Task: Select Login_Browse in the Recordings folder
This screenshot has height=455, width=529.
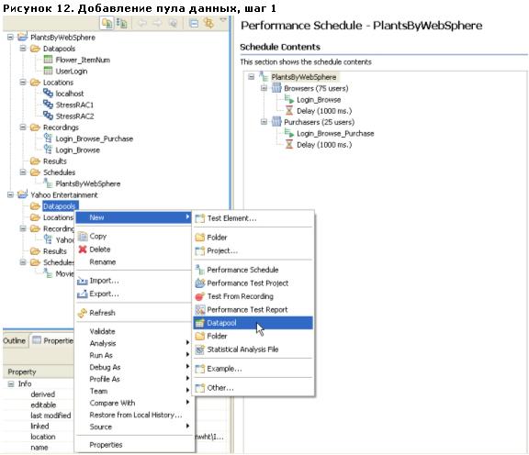Action: point(77,150)
